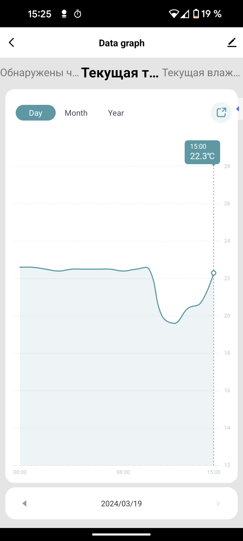Tap the 08:00 time axis label

click(x=123, y=472)
